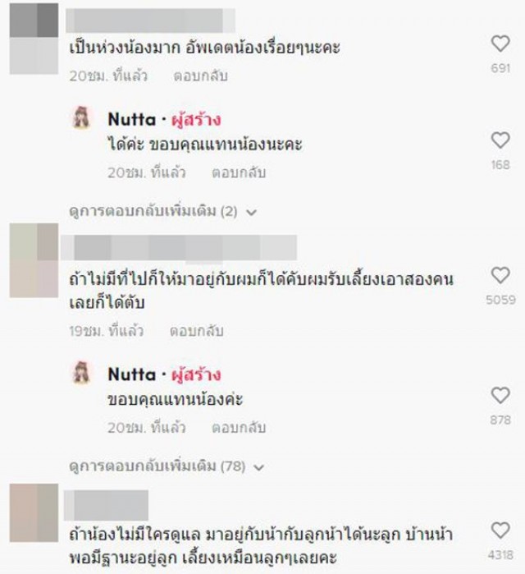Viewport: 525px width, 574px height.
Task: Open Nutta profile name in first reply
Action: tap(131, 120)
